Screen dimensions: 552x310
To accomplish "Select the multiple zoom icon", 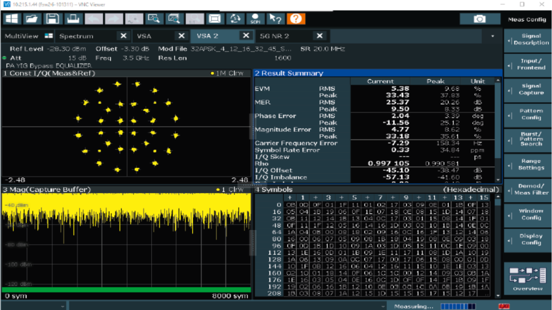I will (x=174, y=19).
